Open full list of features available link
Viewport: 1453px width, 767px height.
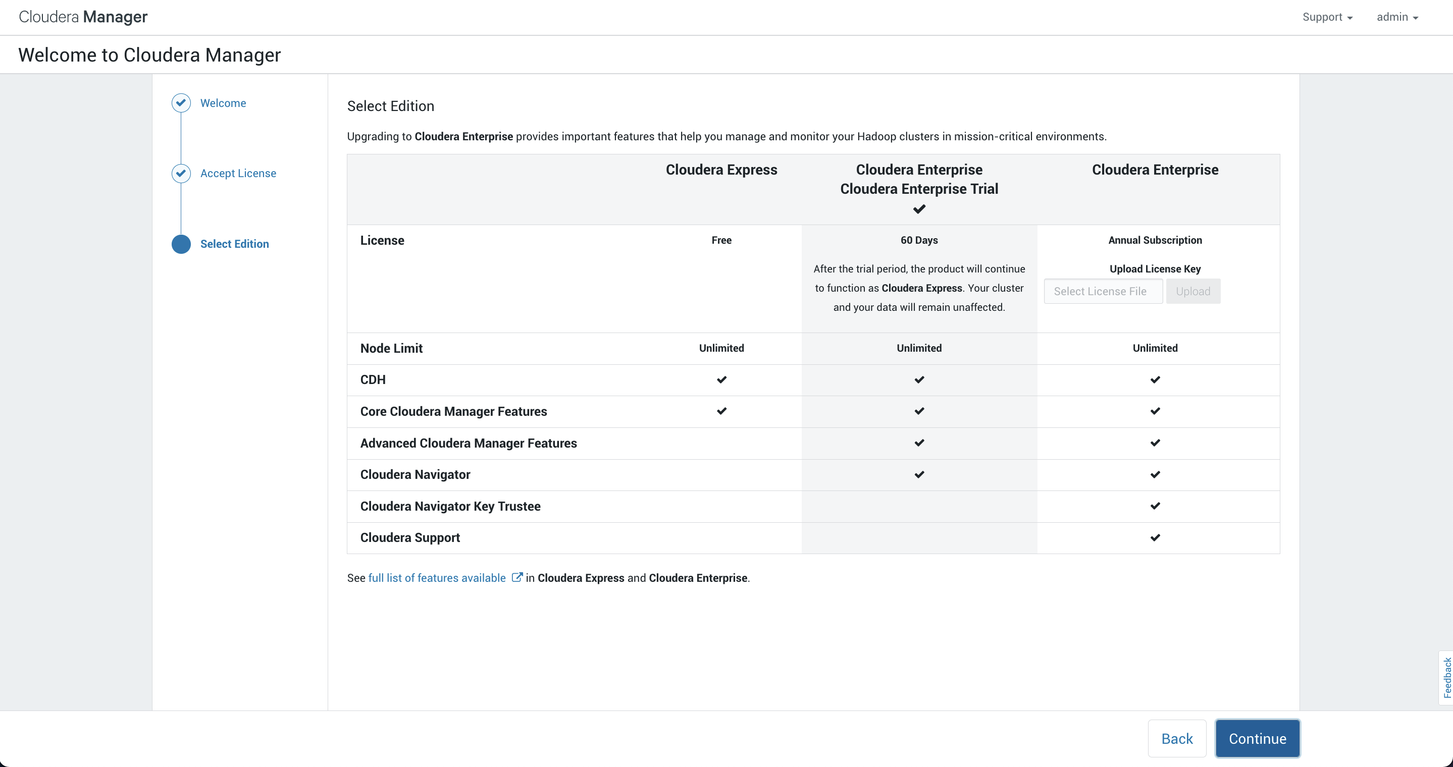pyautogui.click(x=437, y=578)
